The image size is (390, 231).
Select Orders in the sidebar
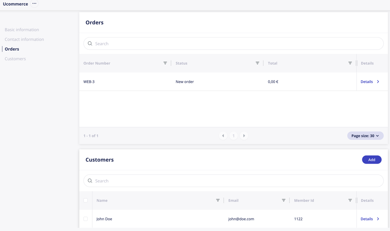click(12, 49)
